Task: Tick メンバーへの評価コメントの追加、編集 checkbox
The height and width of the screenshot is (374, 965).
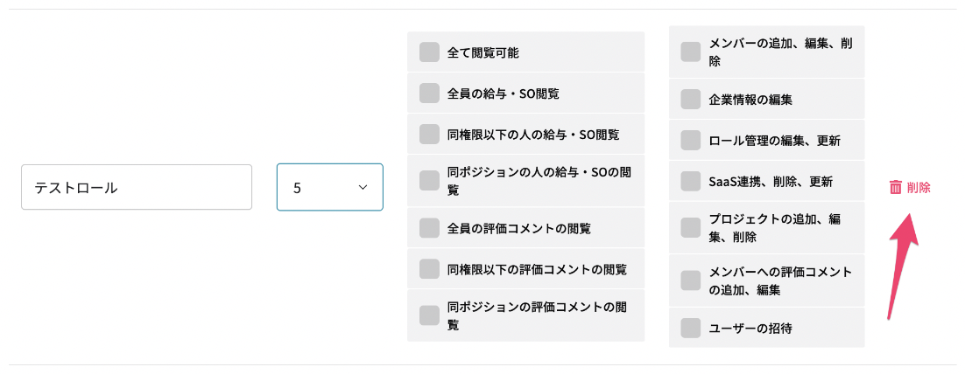Action: click(x=691, y=280)
